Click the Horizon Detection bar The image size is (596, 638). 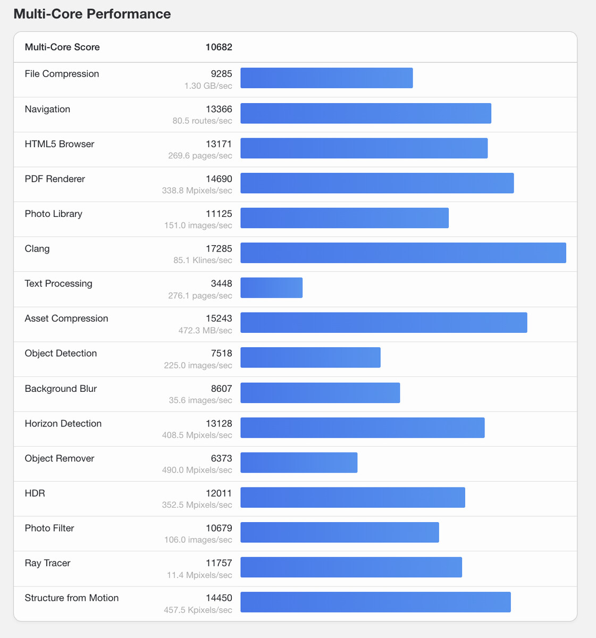coord(363,427)
